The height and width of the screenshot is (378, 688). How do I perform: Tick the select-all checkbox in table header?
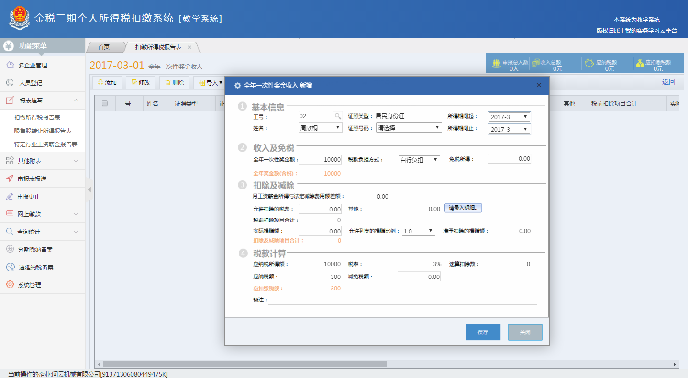coord(105,103)
